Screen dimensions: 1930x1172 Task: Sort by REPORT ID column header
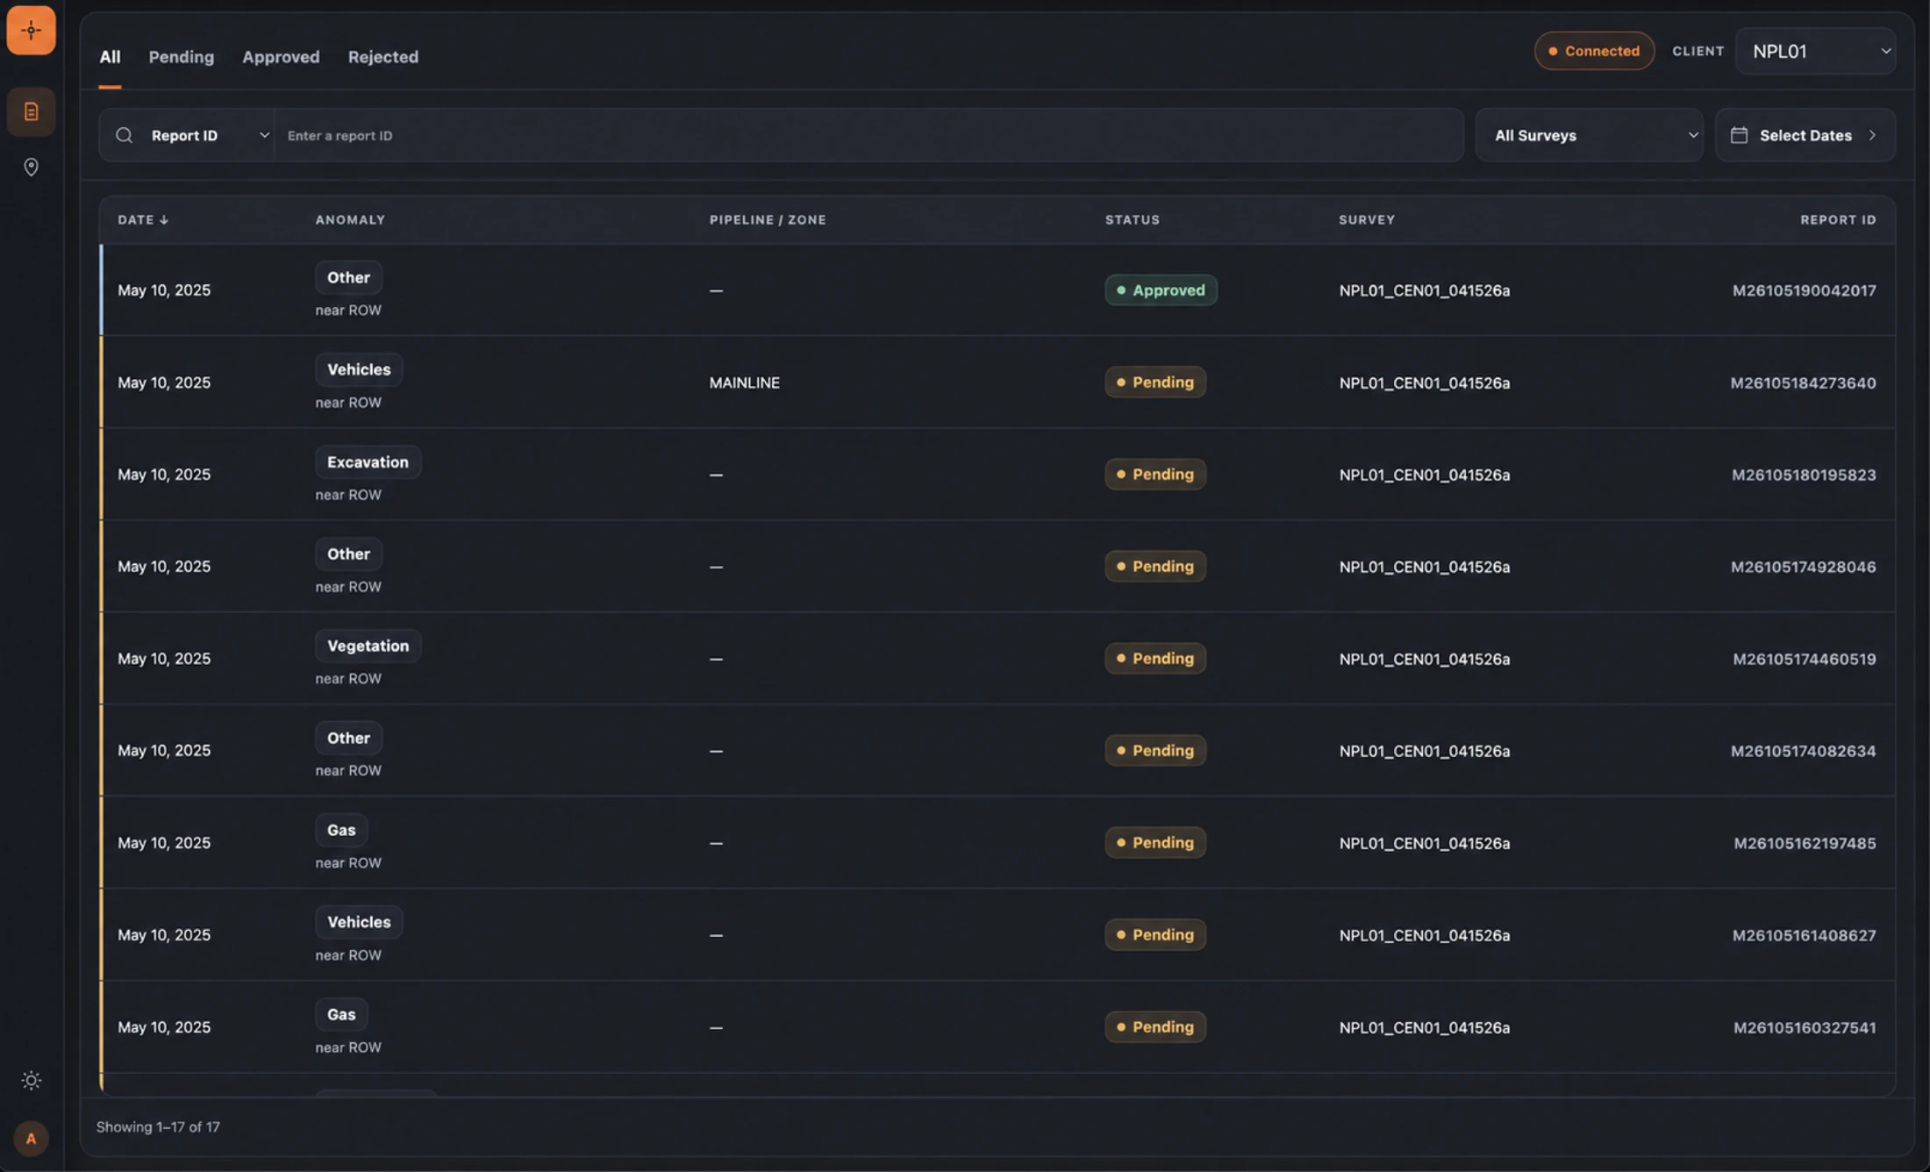[1838, 219]
